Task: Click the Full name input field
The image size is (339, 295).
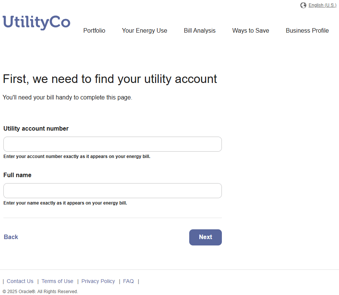Action: 112,191
